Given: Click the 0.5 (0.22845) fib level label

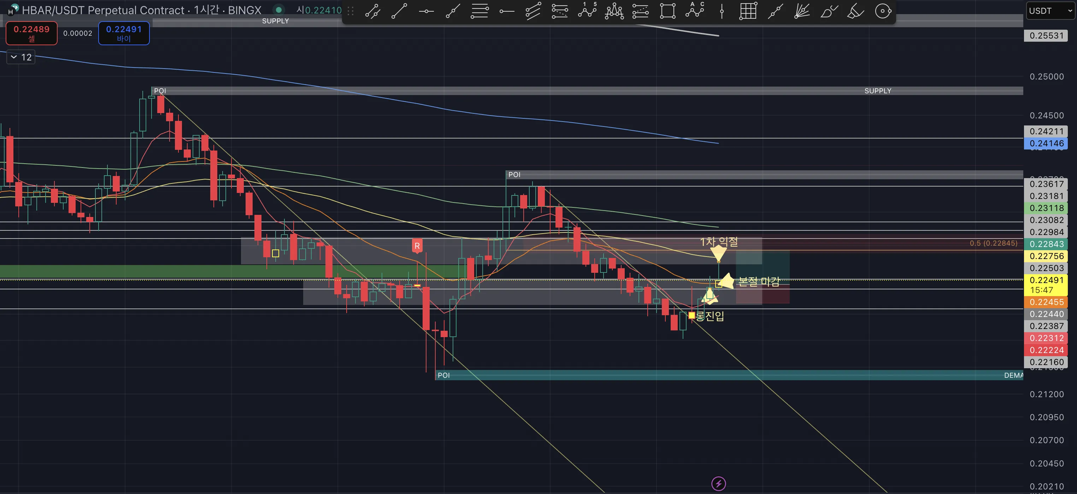Looking at the screenshot, I should [993, 243].
